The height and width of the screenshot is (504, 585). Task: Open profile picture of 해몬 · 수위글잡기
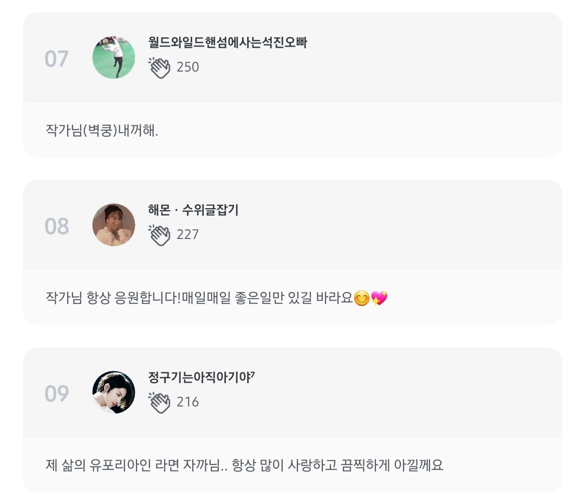[114, 225]
